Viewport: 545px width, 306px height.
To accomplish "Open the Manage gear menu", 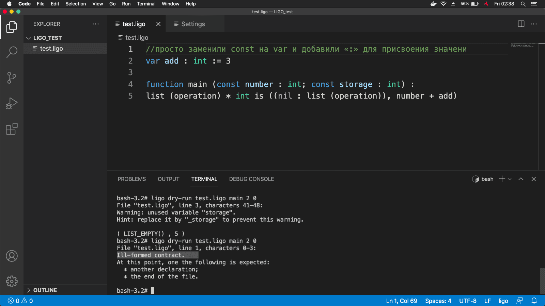I will 12,281.
